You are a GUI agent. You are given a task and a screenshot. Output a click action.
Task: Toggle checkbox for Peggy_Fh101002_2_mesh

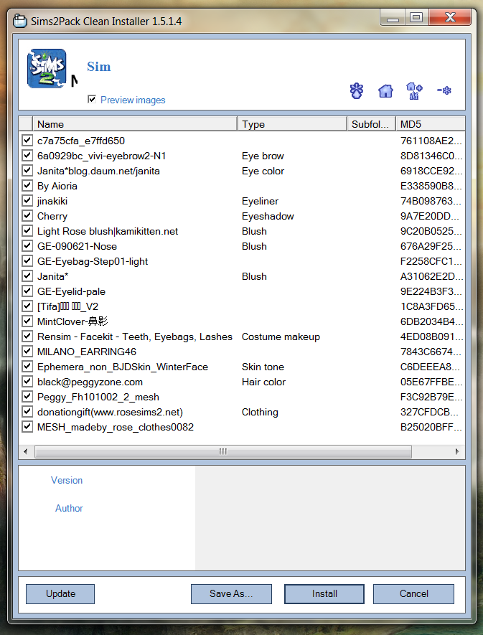point(27,397)
